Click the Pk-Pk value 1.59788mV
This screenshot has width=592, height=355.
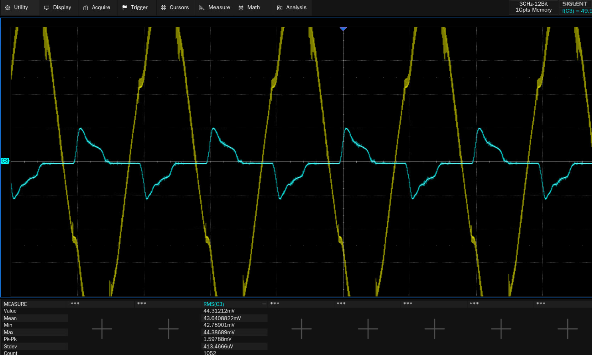pos(217,339)
